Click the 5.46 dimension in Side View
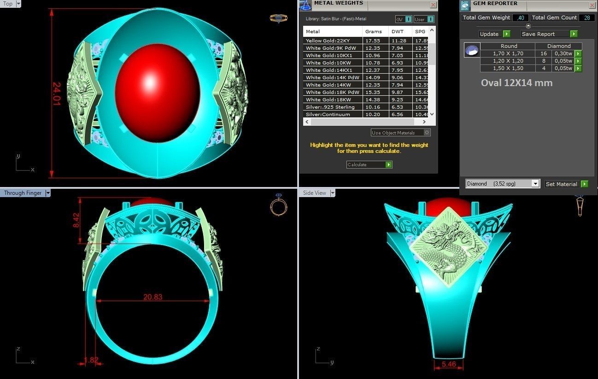The image size is (598, 379). [x=449, y=364]
